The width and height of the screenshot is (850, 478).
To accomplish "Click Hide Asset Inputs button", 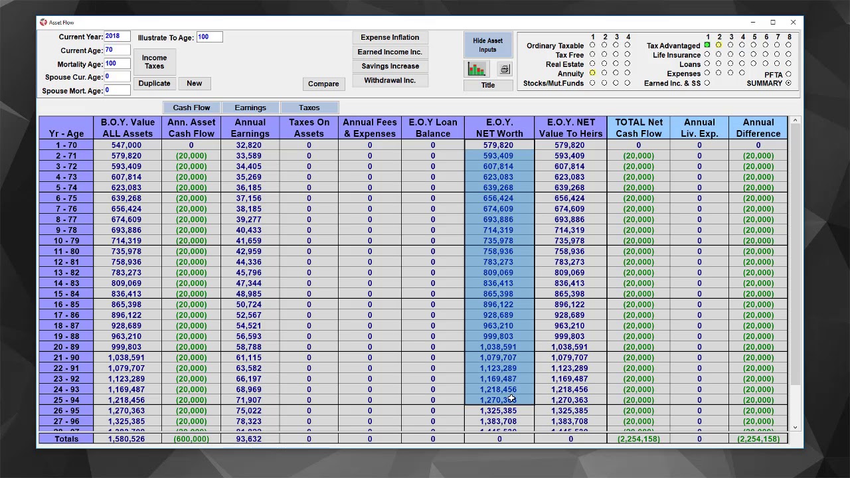I will tap(487, 45).
